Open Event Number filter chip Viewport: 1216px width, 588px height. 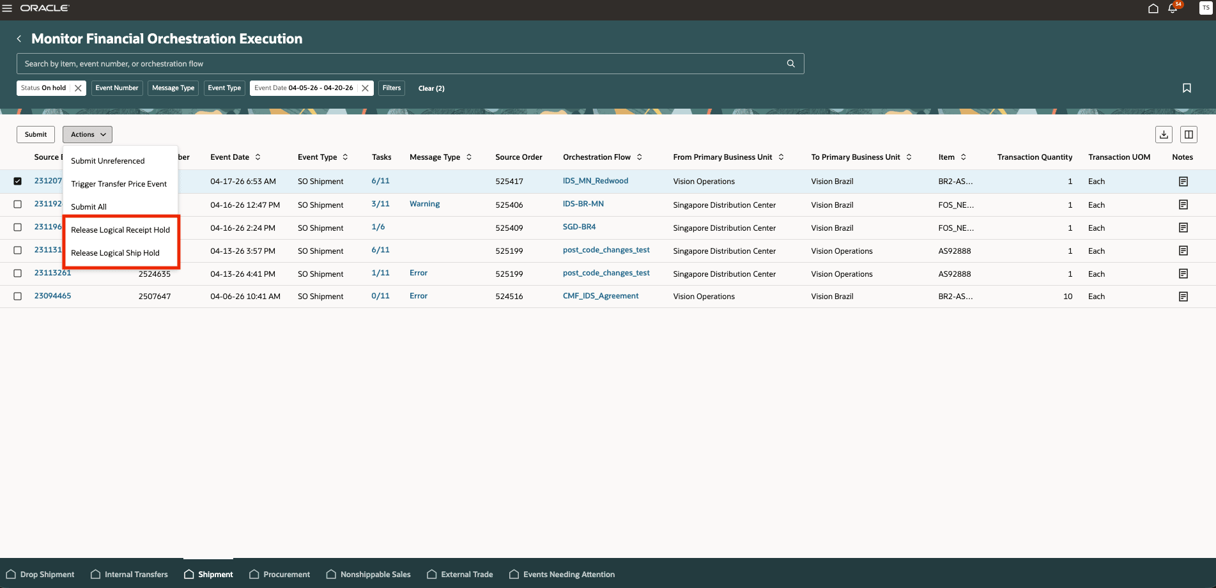pyautogui.click(x=117, y=88)
